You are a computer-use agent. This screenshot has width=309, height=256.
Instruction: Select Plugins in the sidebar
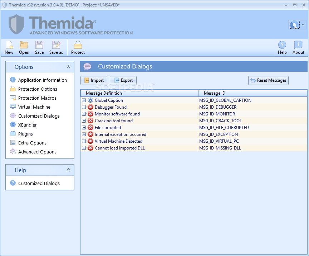click(x=21, y=134)
